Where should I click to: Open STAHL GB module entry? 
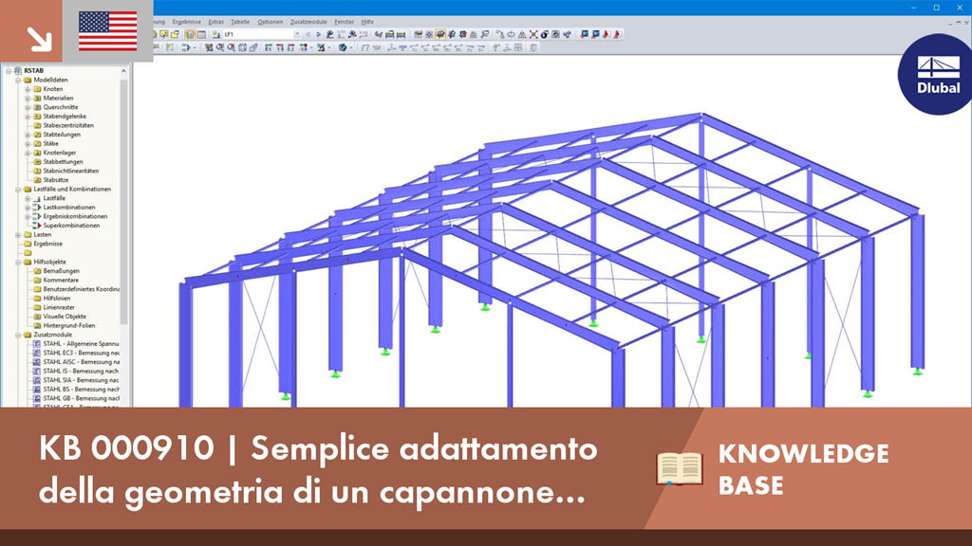82,399
